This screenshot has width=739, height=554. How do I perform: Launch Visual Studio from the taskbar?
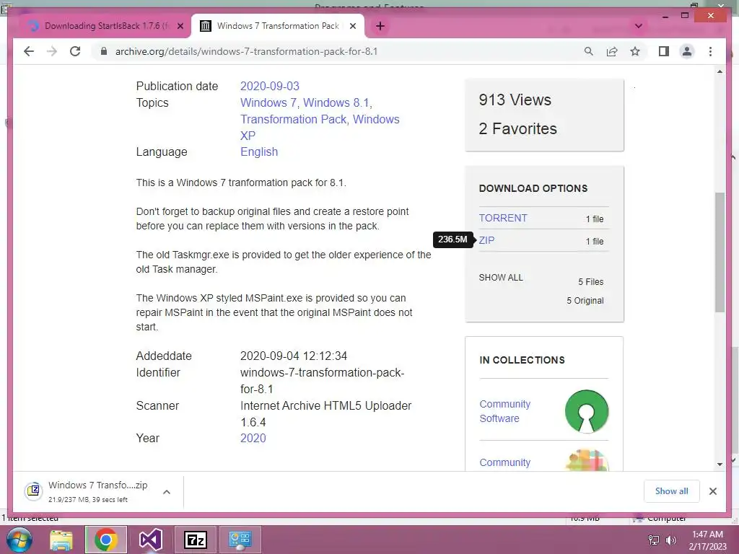[x=151, y=540]
